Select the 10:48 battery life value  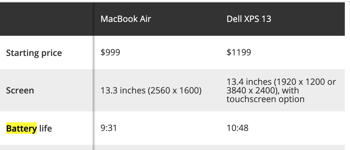click(237, 127)
